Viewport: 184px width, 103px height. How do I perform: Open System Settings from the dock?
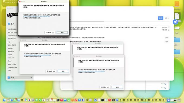point(33,100)
